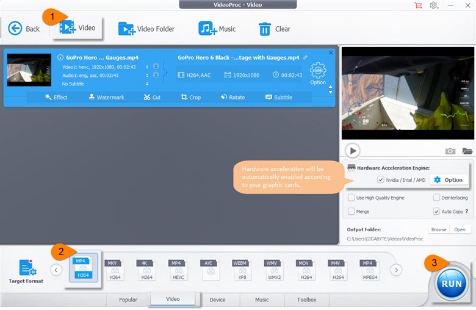Open the output folder icon under the preview
This screenshot has height=310, width=476.
pos(467,151)
